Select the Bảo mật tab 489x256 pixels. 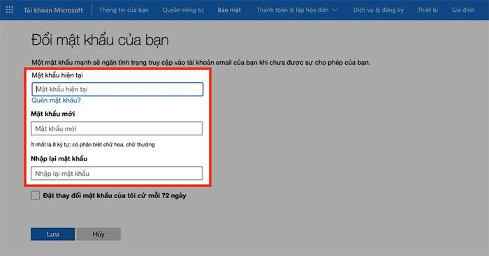pyautogui.click(x=229, y=10)
